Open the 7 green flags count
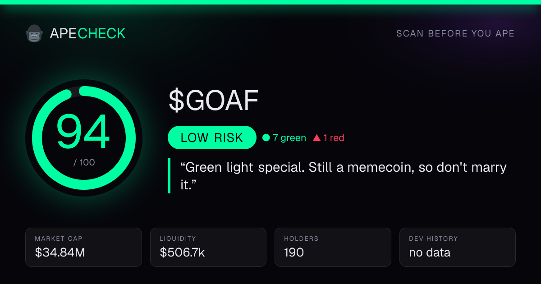This screenshot has width=541, height=284. coord(289,138)
